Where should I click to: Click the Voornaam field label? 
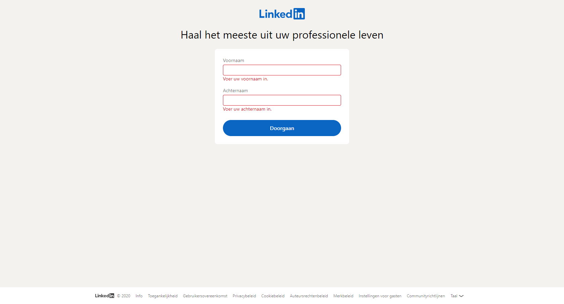pos(234,61)
